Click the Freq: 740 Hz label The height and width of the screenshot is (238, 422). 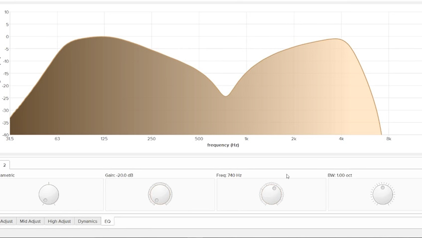point(229,175)
